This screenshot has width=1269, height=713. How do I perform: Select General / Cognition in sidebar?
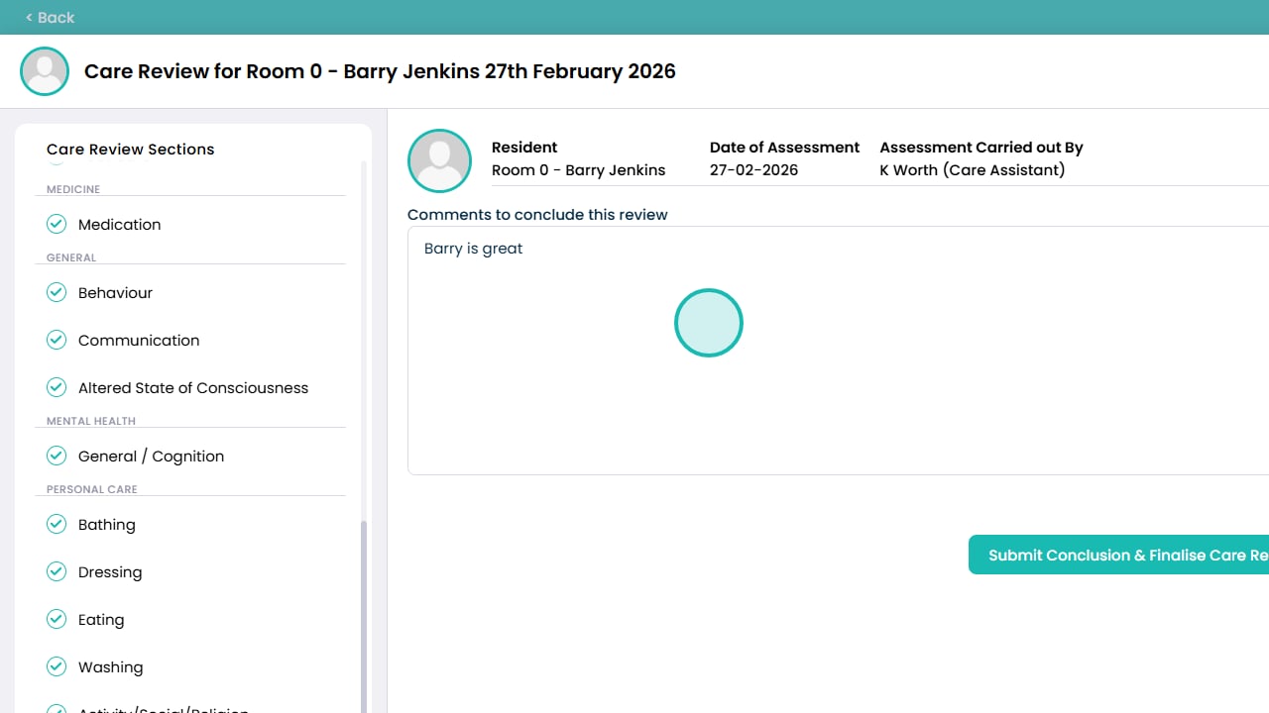tap(151, 457)
